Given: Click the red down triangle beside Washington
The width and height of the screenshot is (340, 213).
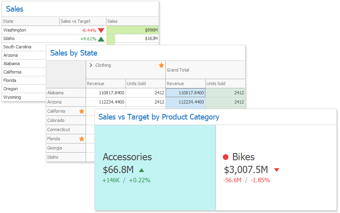Looking at the screenshot, I should click(101, 30).
